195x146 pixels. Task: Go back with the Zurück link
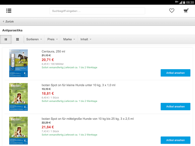click(x=8, y=22)
